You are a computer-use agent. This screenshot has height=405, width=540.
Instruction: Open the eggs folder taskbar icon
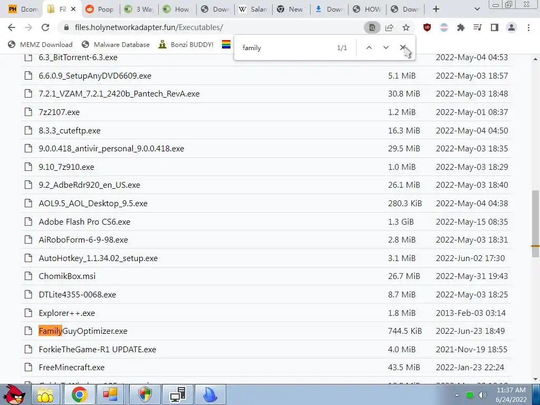point(46,394)
